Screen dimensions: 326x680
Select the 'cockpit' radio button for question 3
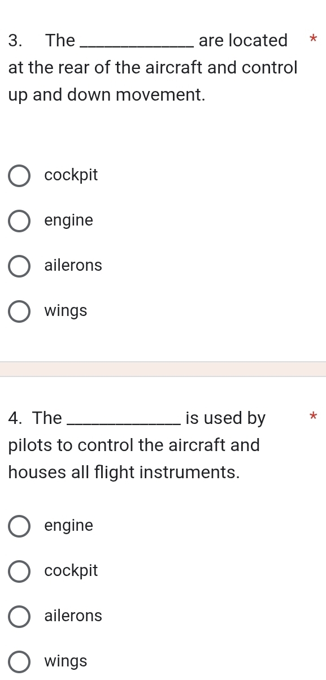(x=19, y=176)
